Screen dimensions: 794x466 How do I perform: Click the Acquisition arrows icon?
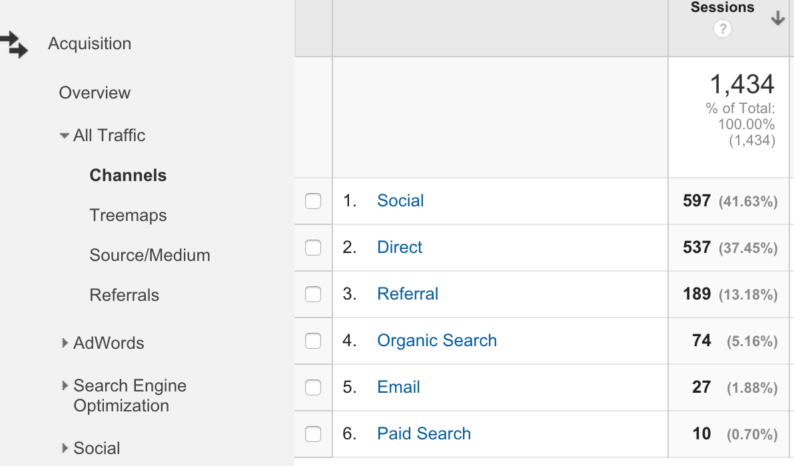(x=15, y=43)
